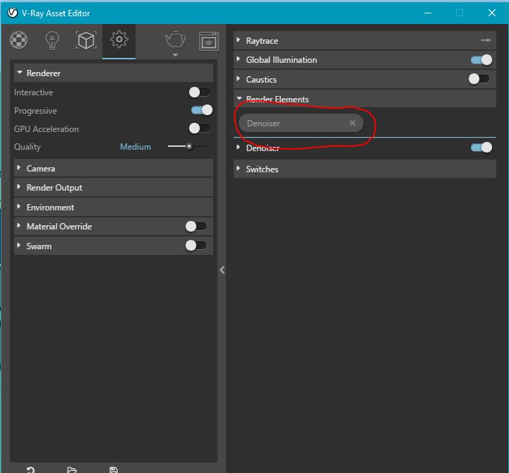Screen dimensions: 509x473
Task: Collapse right panel with arrow handle
Action: pyautogui.click(x=222, y=270)
